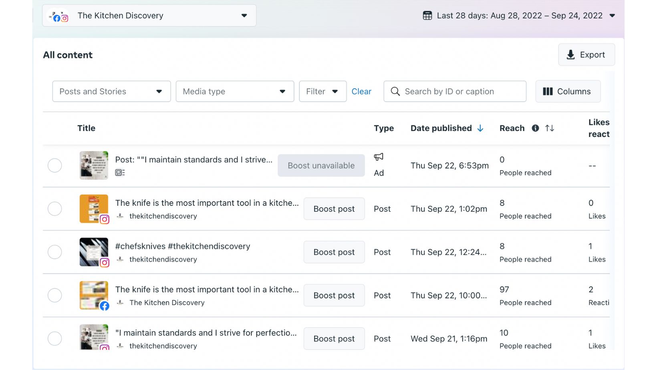Image resolution: width=657 pixels, height=370 pixels.
Task: Expand the Media type dropdown
Action: (235, 91)
